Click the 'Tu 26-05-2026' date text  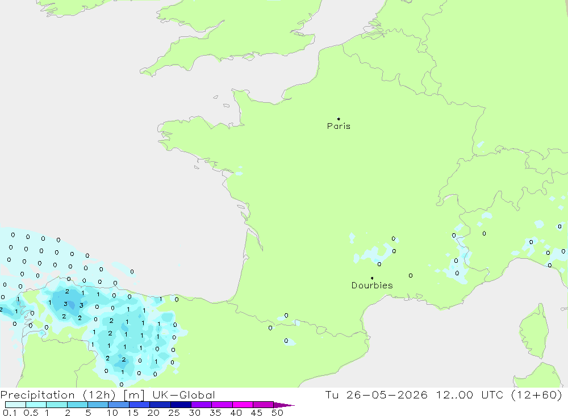[x=377, y=395]
